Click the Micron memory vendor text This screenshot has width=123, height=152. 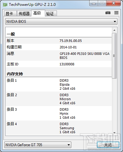click(x=65, y=99)
